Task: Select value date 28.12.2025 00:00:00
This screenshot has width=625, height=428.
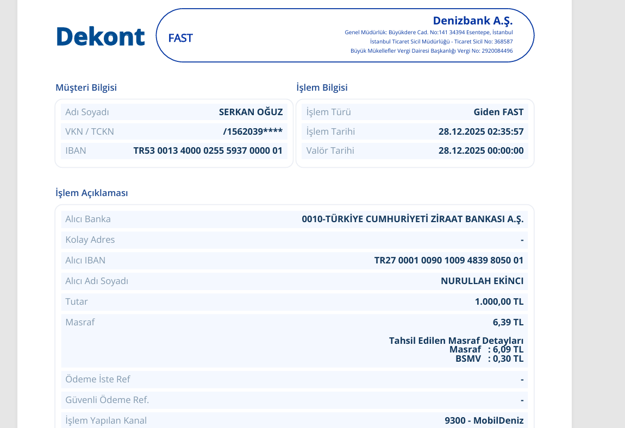Action: click(481, 150)
